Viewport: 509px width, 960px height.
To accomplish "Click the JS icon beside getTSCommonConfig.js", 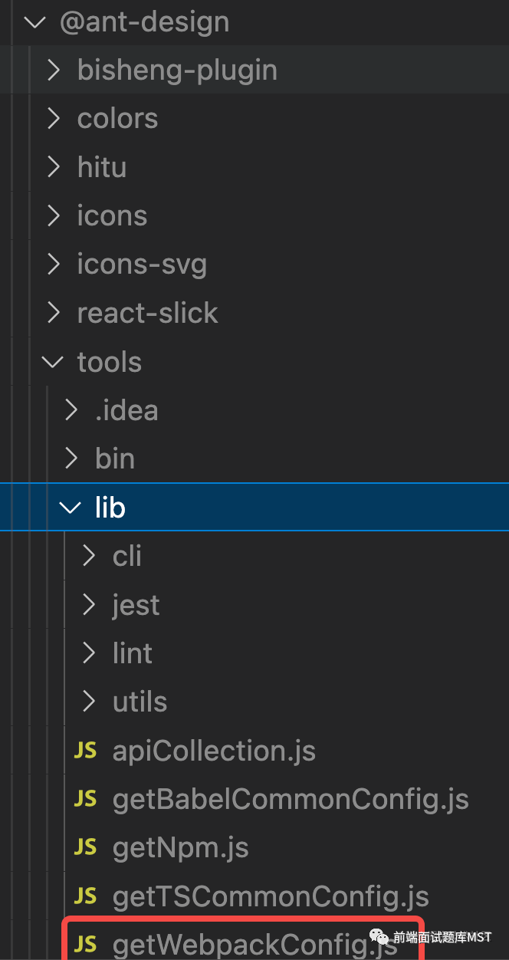I will pyautogui.click(x=85, y=896).
